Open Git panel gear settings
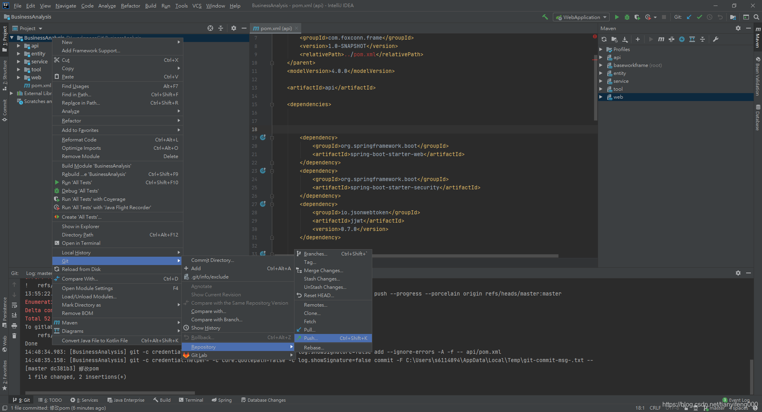The image size is (762, 412). pyautogui.click(x=738, y=273)
